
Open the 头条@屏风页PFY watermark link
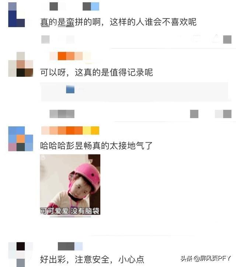(205, 259)
